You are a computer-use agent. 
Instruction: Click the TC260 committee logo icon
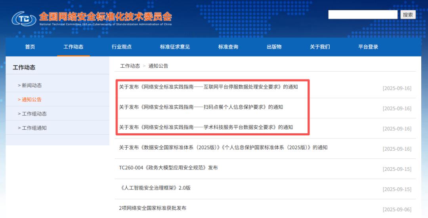click(24, 18)
